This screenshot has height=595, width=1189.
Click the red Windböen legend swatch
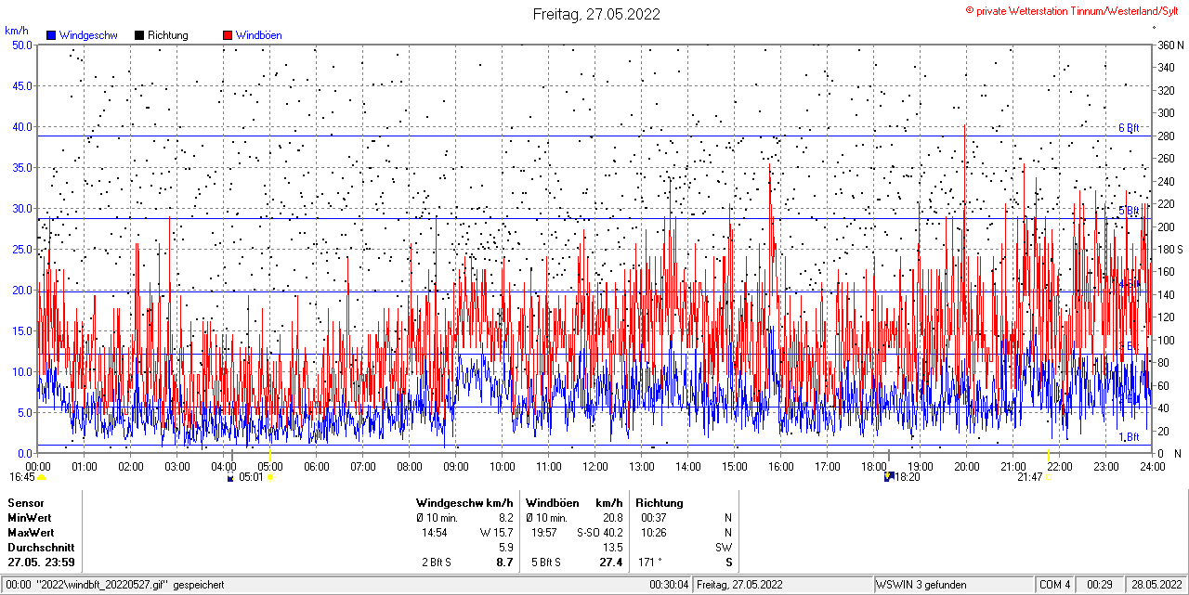(228, 35)
